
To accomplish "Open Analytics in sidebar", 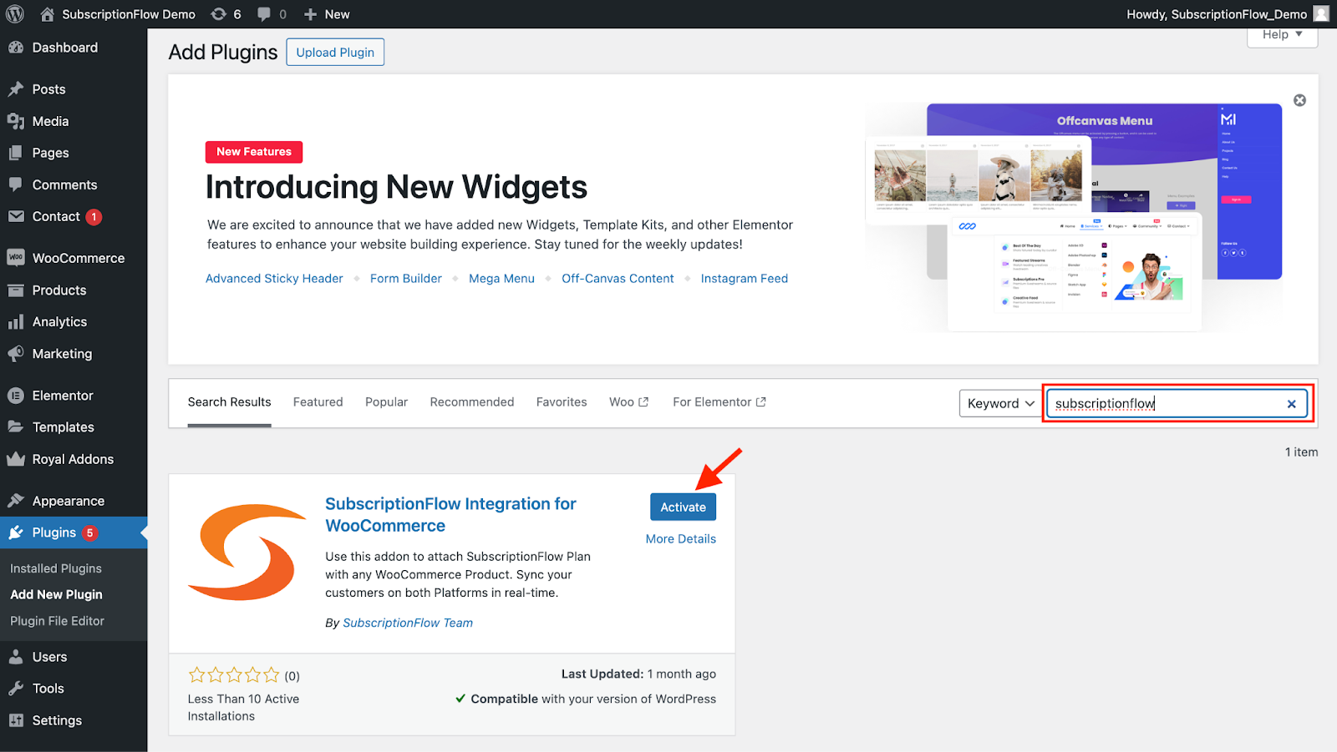I will 74,321.
